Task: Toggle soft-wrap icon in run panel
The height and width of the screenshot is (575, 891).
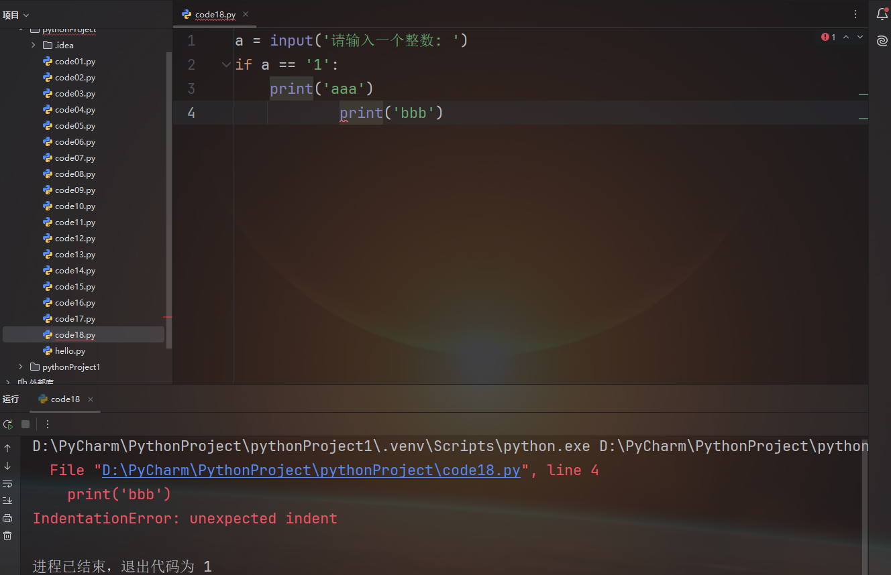Action: (7, 483)
